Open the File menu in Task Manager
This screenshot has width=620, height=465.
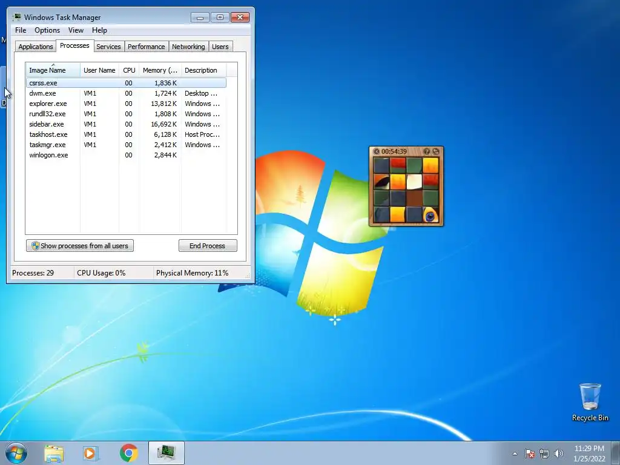(x=21, y=30)
